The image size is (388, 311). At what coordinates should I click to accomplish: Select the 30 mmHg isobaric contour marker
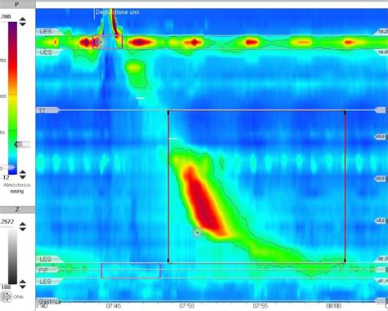(22, 144)
